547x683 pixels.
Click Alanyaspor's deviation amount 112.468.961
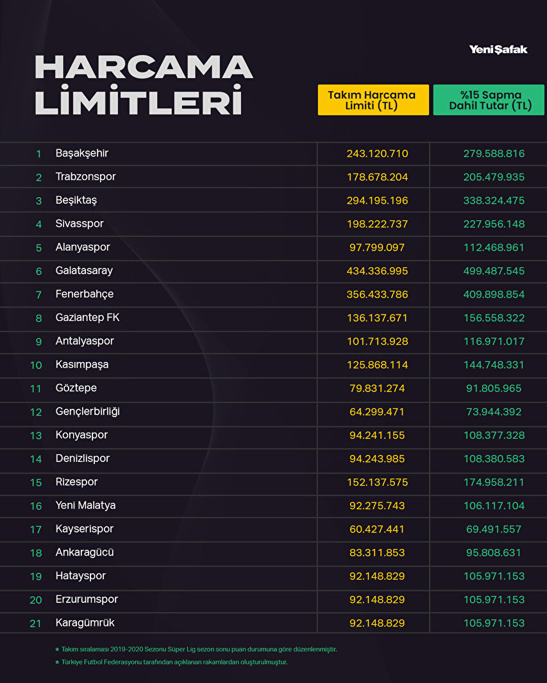point(494,247)
